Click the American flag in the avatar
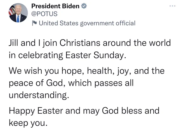 click(x=12, y=11)
